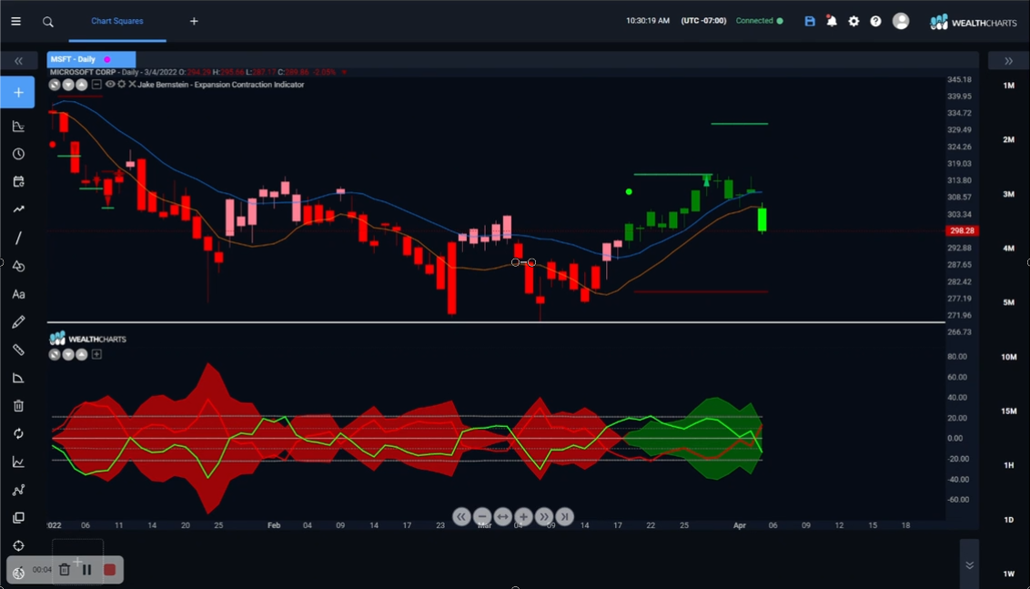This screenshot has height=589, width=1030.
Task: Click main chart pane maximize arrow icon
Action: point(55,84)
